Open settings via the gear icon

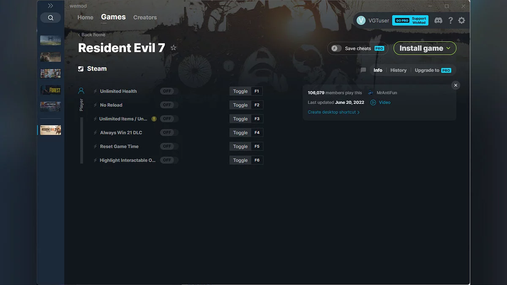461,20
